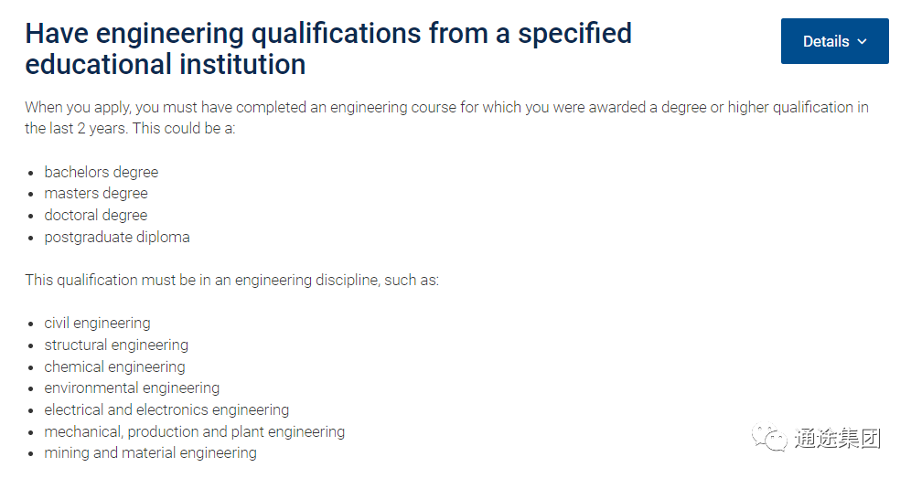Screen dimensions: 911x478
Task: Click the structural engineering list item
Action: point(116,345)
